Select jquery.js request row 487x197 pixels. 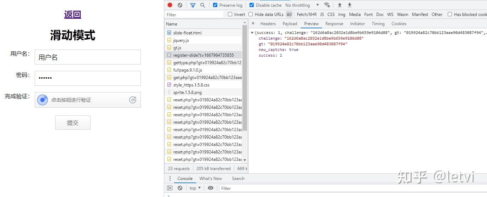click(x=204, y=40)
